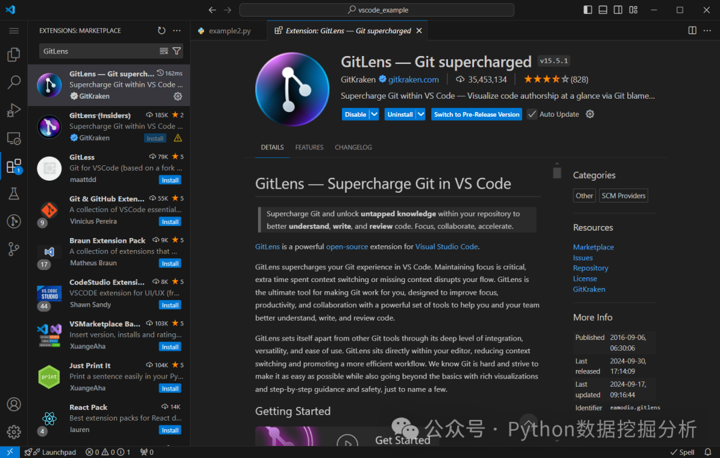Screen dimensions: 720x458
Task: Open Run and Debug view
Action: (14, 110)
